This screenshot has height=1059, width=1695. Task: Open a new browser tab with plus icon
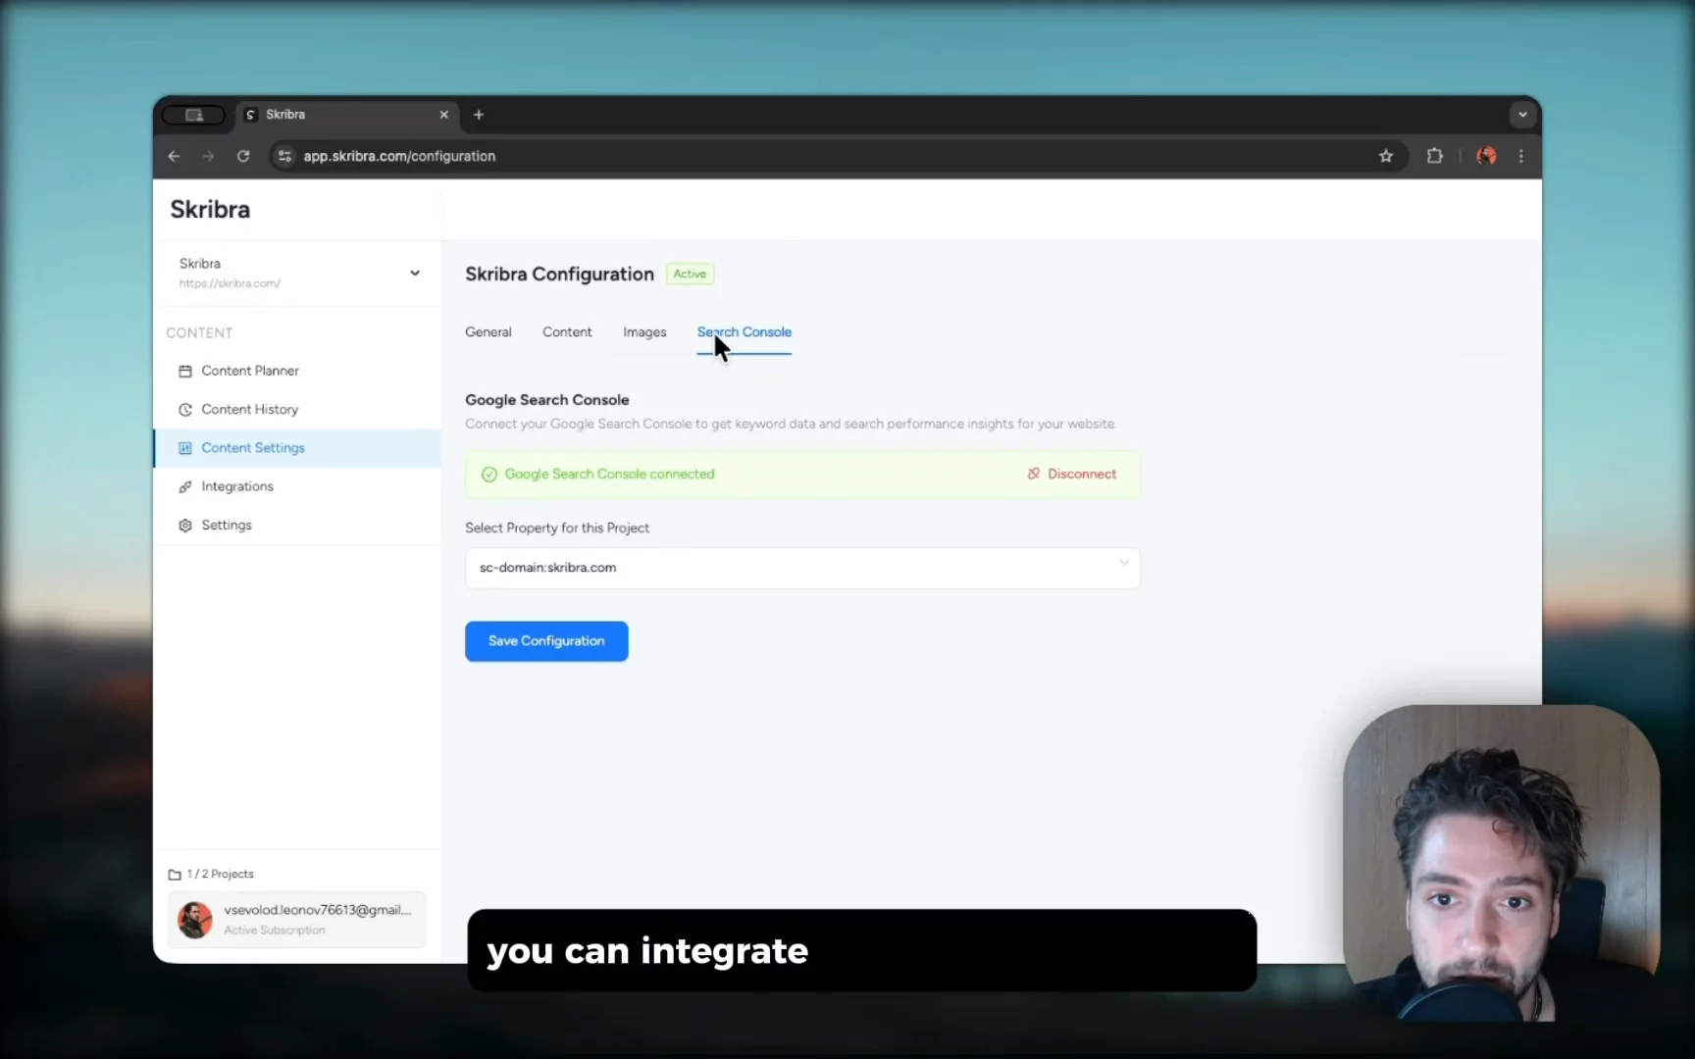479,115
